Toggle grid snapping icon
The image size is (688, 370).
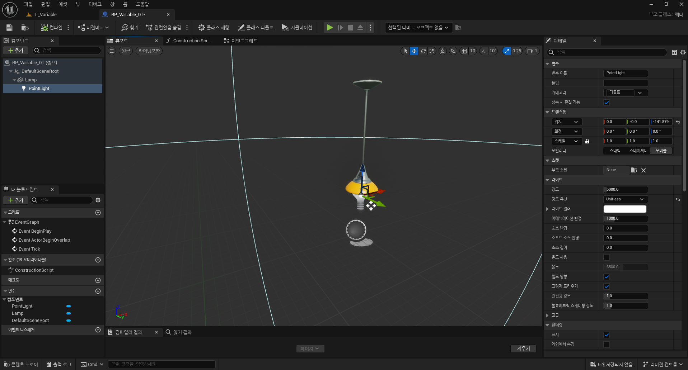464,51
